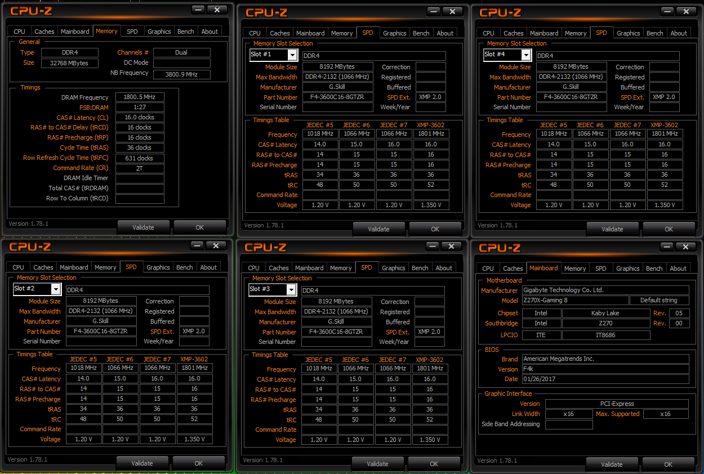Click the DRAM Frequency value field

140,97
